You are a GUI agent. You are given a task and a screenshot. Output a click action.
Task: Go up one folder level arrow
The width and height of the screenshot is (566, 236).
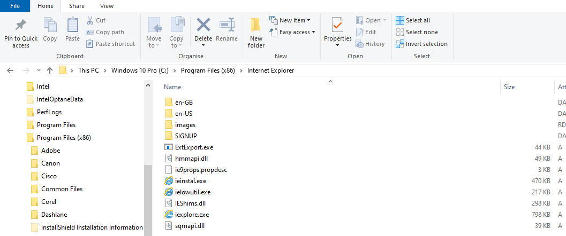[50, 70]
